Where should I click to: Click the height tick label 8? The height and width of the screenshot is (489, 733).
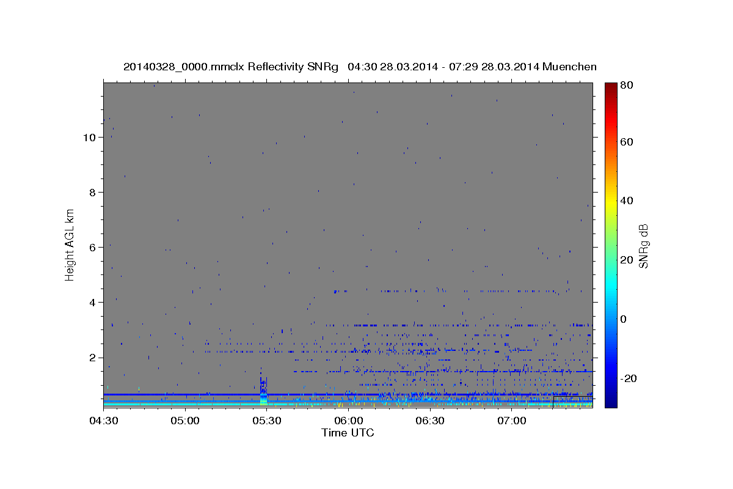[92, 193]
